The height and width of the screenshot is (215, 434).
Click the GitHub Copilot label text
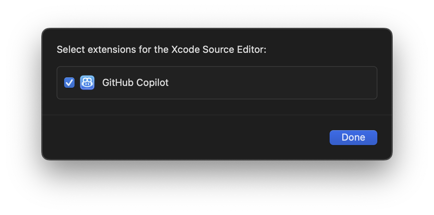(x=135, y=83)
